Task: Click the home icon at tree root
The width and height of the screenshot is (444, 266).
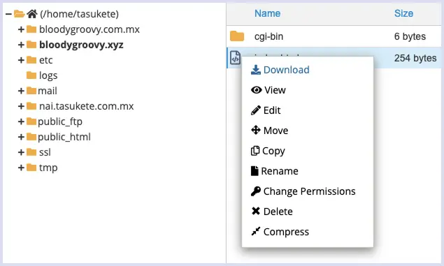Action: coord(32,13)
